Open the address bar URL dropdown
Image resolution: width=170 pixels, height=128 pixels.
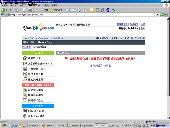click(x=158, y=15)
